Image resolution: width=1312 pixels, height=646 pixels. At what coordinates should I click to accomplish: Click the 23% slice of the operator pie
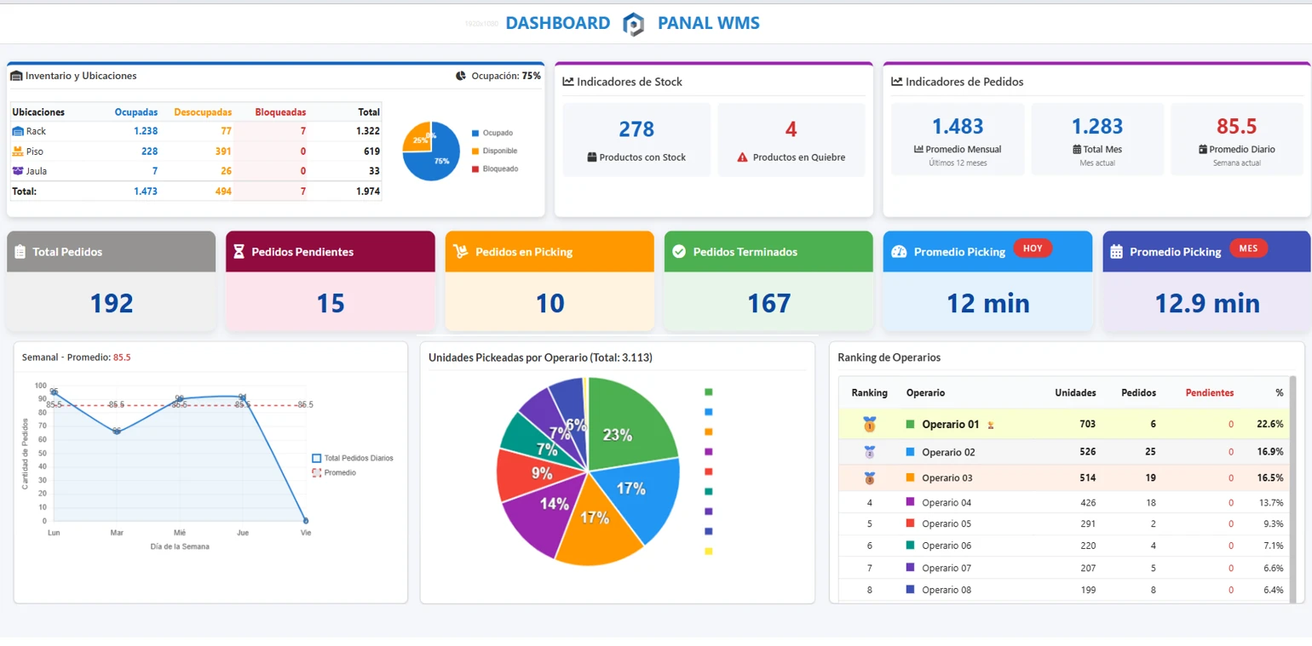click(x=627, y=426)
